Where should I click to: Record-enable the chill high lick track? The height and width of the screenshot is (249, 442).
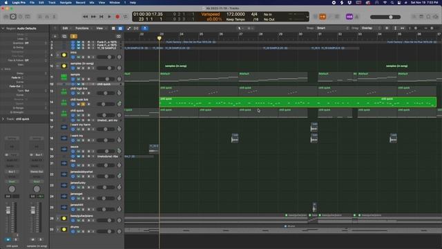coord(88,93)
